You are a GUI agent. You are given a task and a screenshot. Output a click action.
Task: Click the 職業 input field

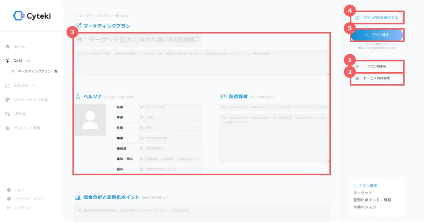click(x=170, y=138)
